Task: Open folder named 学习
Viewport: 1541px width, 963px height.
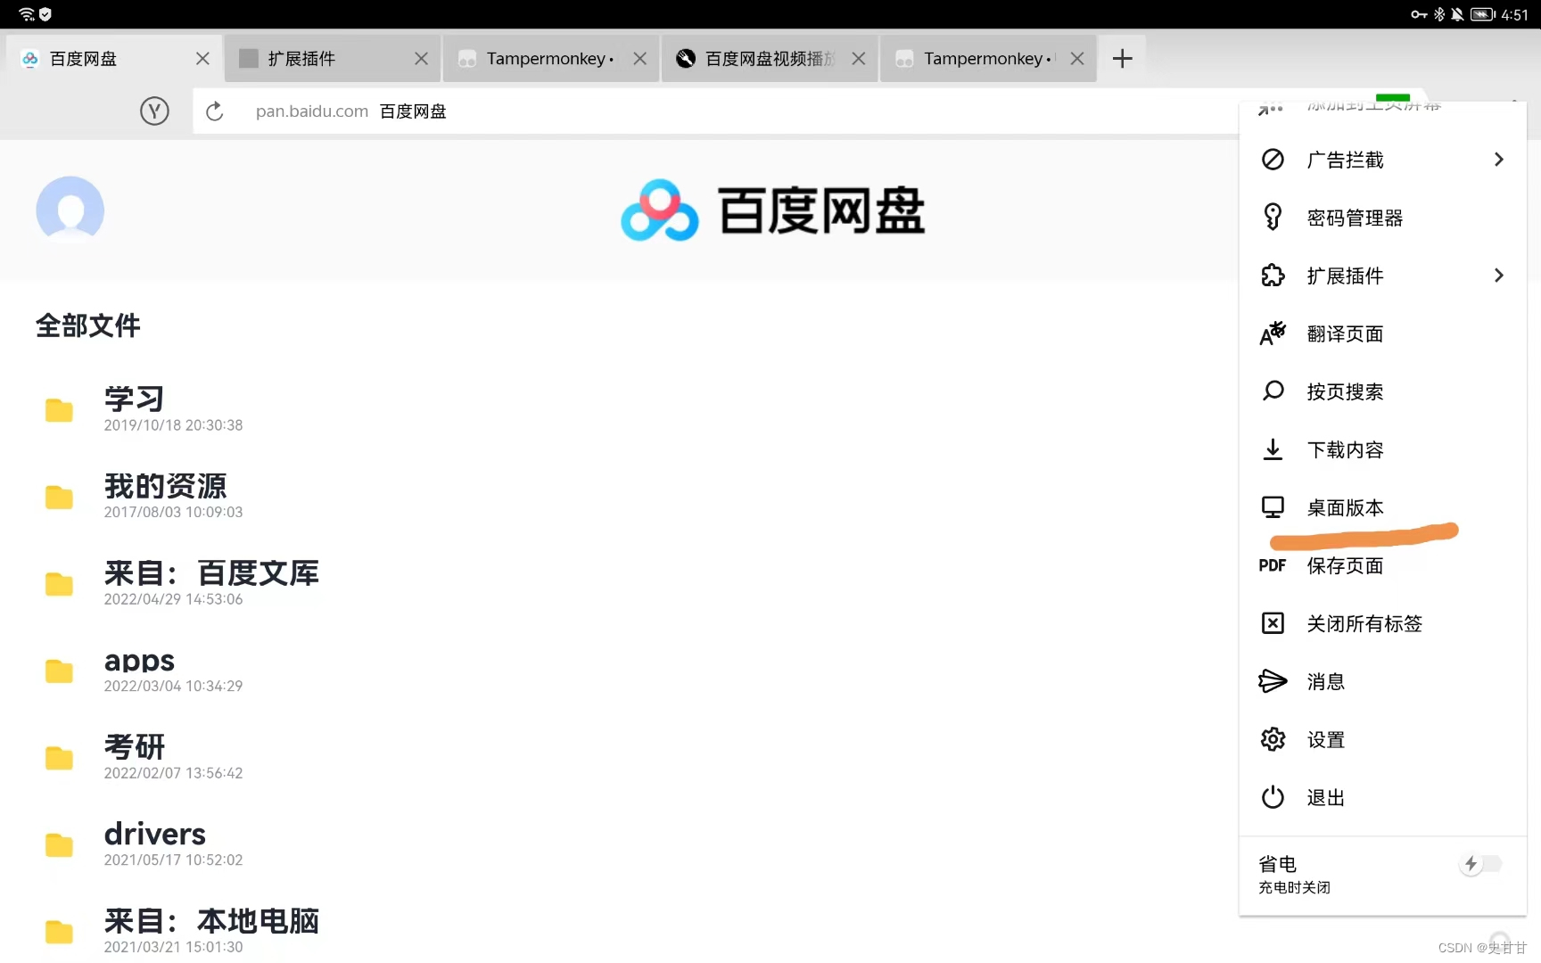Action: [x=135, y=399]
